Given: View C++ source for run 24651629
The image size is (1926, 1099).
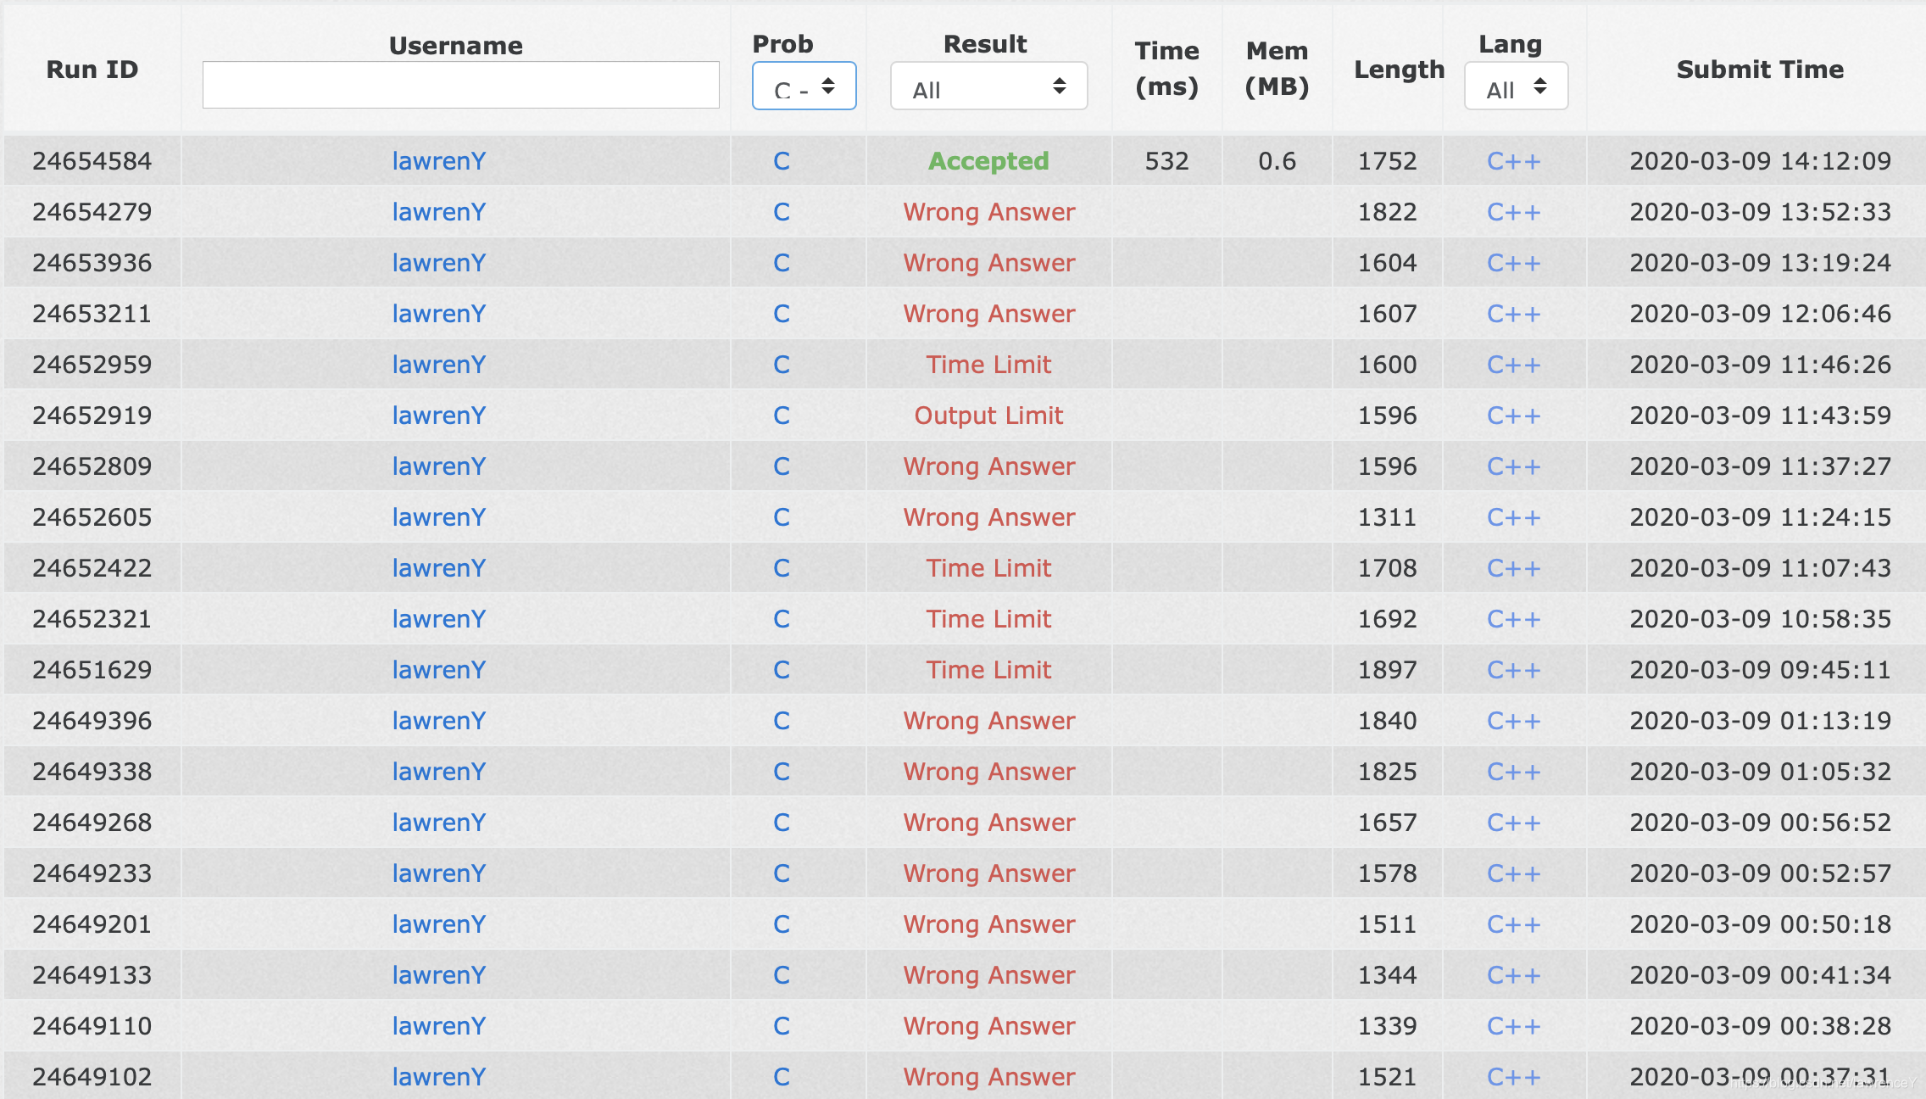Looking at the screenshot, I should 1514,670.
